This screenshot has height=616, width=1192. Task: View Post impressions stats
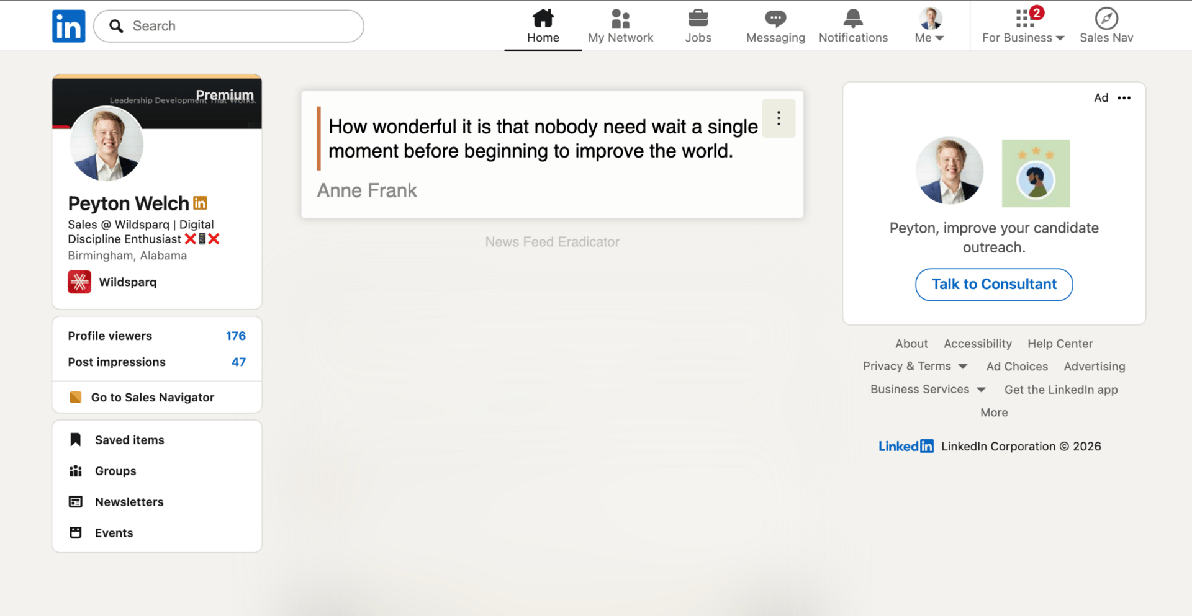[x=157, y=362]
